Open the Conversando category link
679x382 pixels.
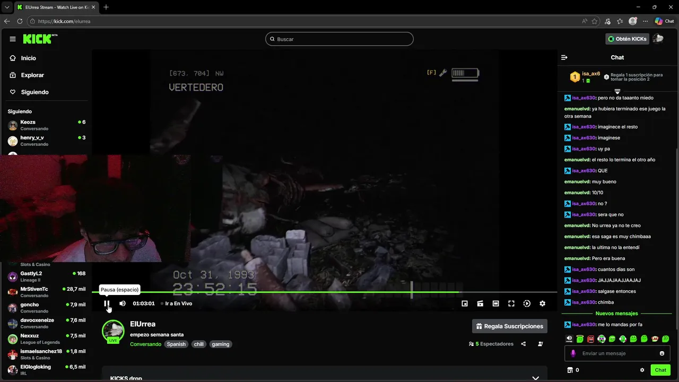coord(145,344)
